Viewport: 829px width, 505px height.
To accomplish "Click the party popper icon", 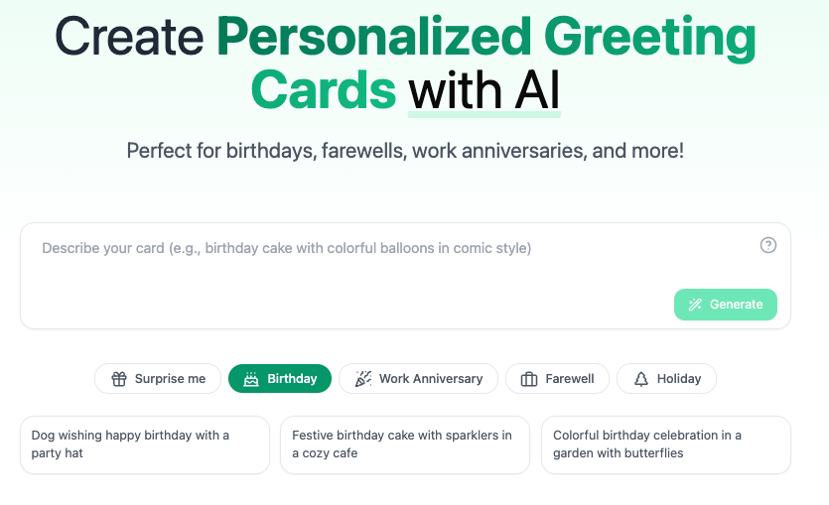I will (x=363, y=378).
